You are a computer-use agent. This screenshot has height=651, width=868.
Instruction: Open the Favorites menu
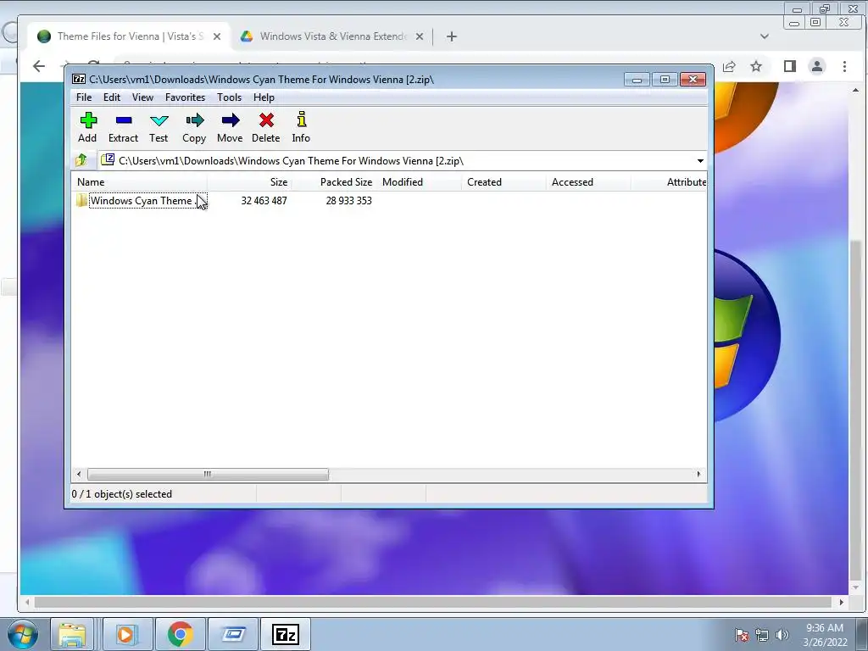(186, 97)
